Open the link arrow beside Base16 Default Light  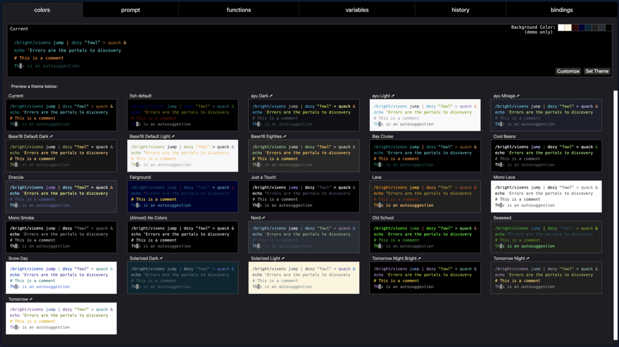click(173, 137)
